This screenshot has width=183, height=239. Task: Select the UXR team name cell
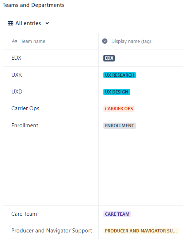click(51, 75)
